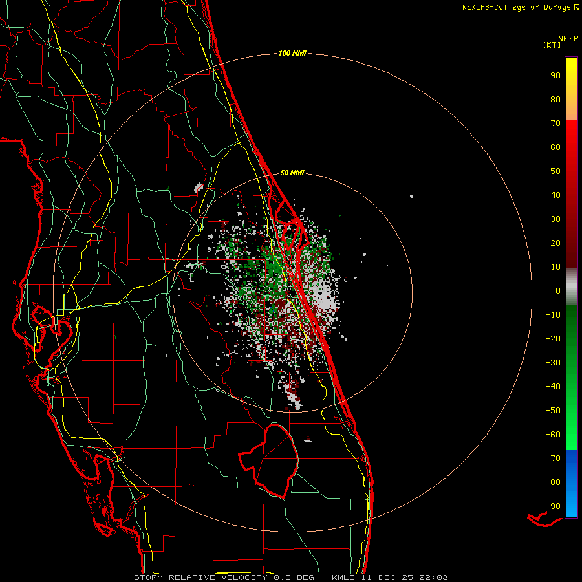Click the -70 value on the velocity scale

[553, 458]
